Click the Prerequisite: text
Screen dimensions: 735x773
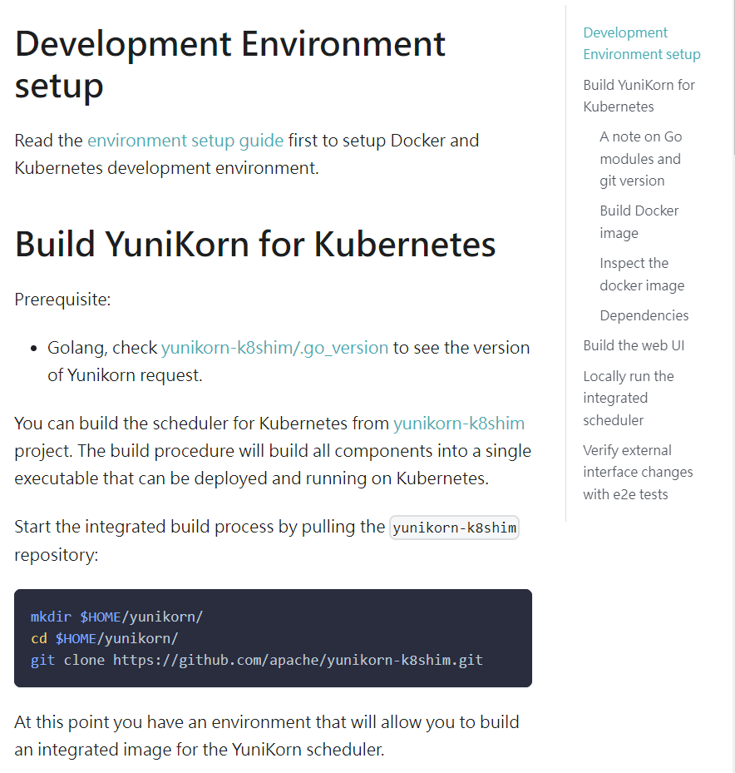click(x=62, y=300)
